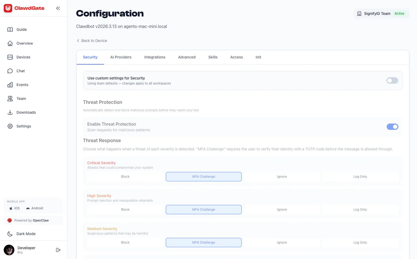Select Block for Medium Severity

pyautogui.click(x=125, y=243)
